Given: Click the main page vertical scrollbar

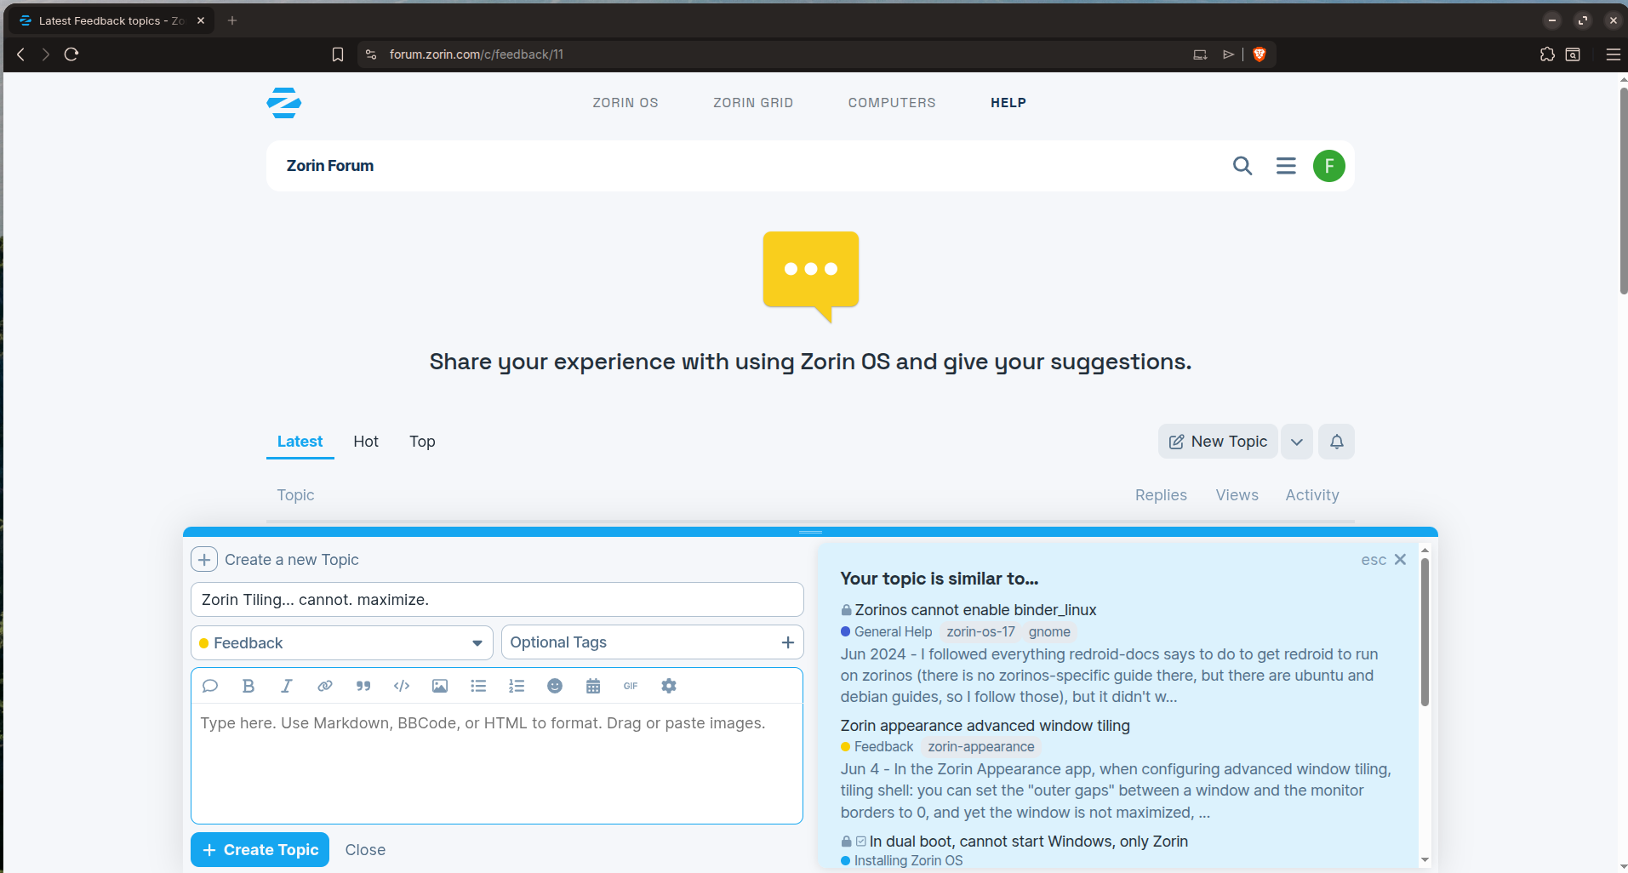Looking at the screenshot, I should coord(1623,190).
